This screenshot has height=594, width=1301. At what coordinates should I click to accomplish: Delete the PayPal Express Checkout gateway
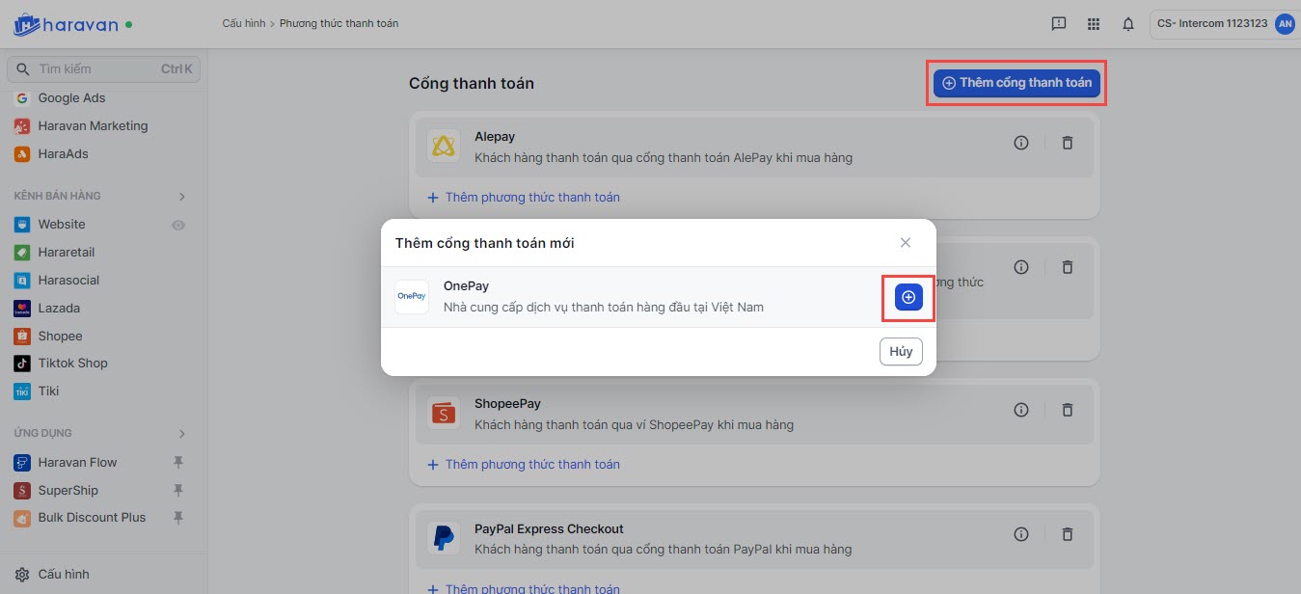(x=1068, y=534)
